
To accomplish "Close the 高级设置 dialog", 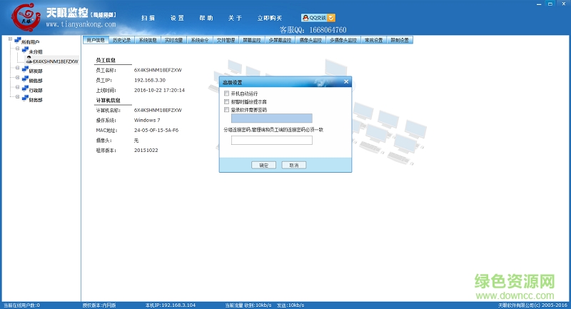I will [x=346, y=81].
